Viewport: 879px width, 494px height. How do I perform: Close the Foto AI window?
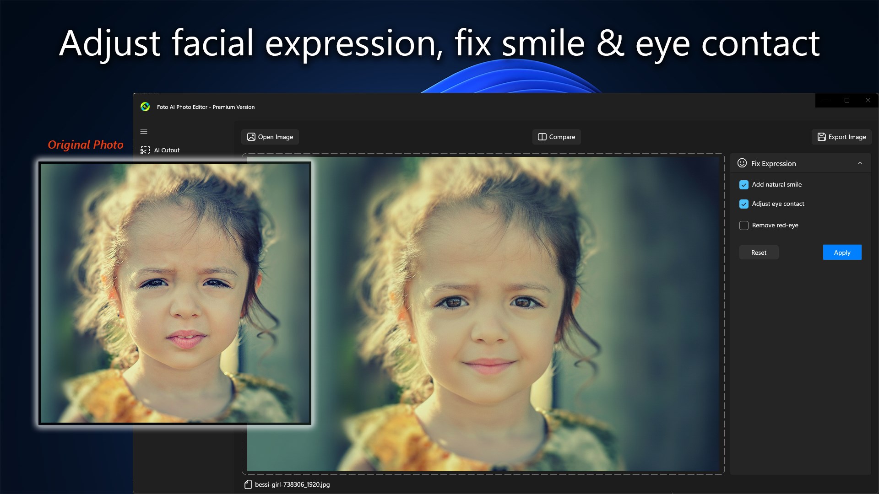(868, 100)
